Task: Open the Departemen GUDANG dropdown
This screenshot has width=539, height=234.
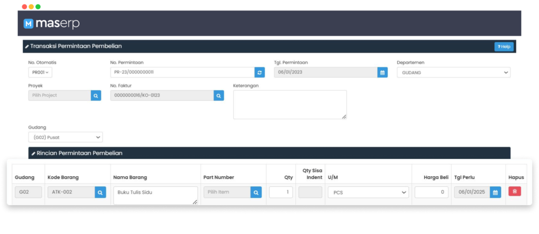Action: (453, 72)
